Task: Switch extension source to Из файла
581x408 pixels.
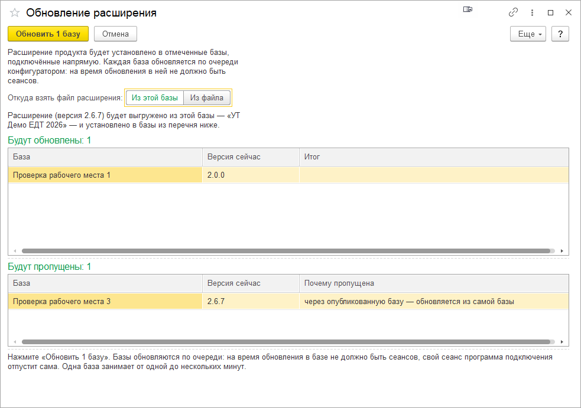Action: click(x=207, y=98)
